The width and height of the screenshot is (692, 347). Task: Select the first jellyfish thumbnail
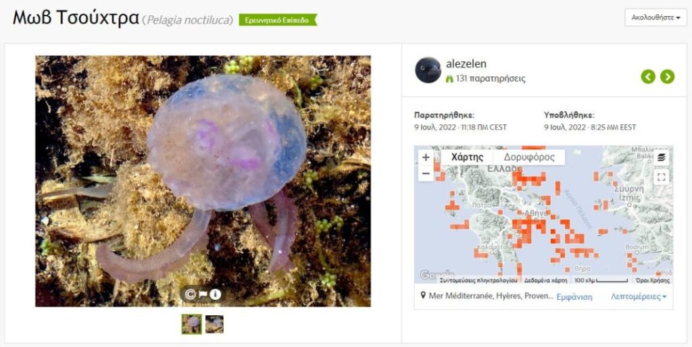(191, 324)
